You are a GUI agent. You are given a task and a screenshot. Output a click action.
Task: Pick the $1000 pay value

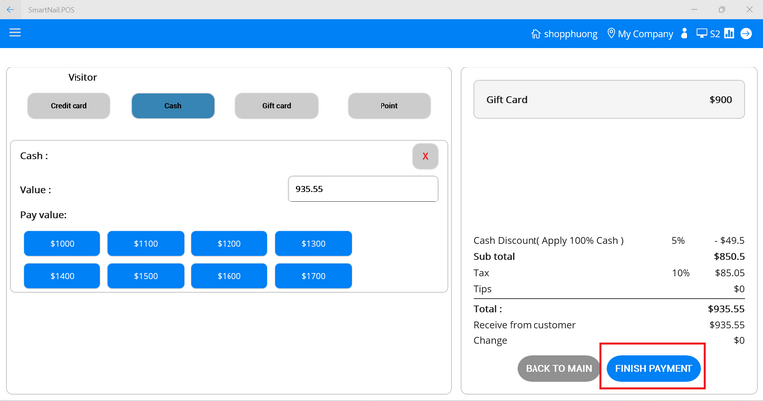coord(62,244)
